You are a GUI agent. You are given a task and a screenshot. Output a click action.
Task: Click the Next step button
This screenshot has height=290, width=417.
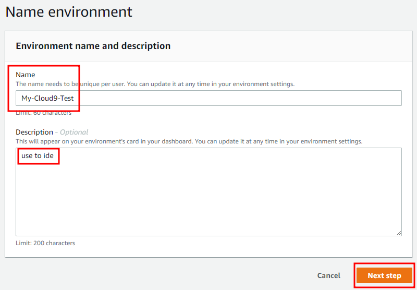click(x=384, y=275)
